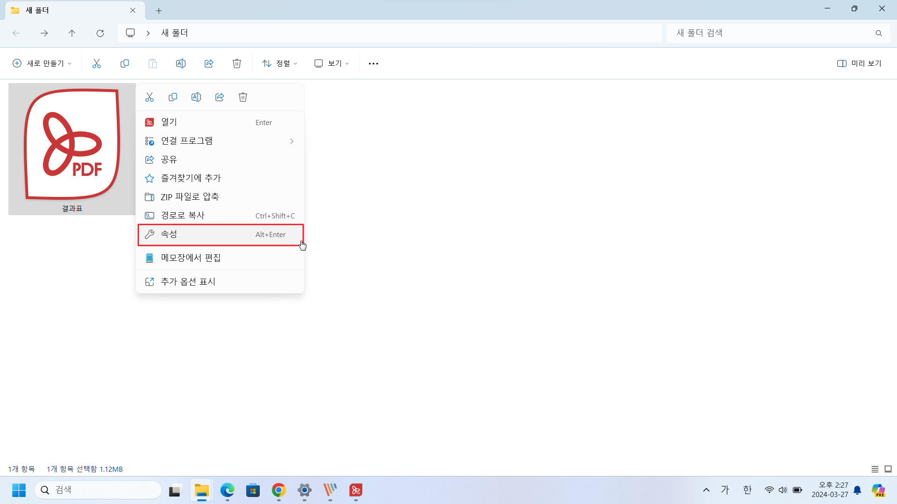Open Google Chrome from the taskbar
Image resolution: width=897 pixels, height=504 pixels.
[279, 490]
